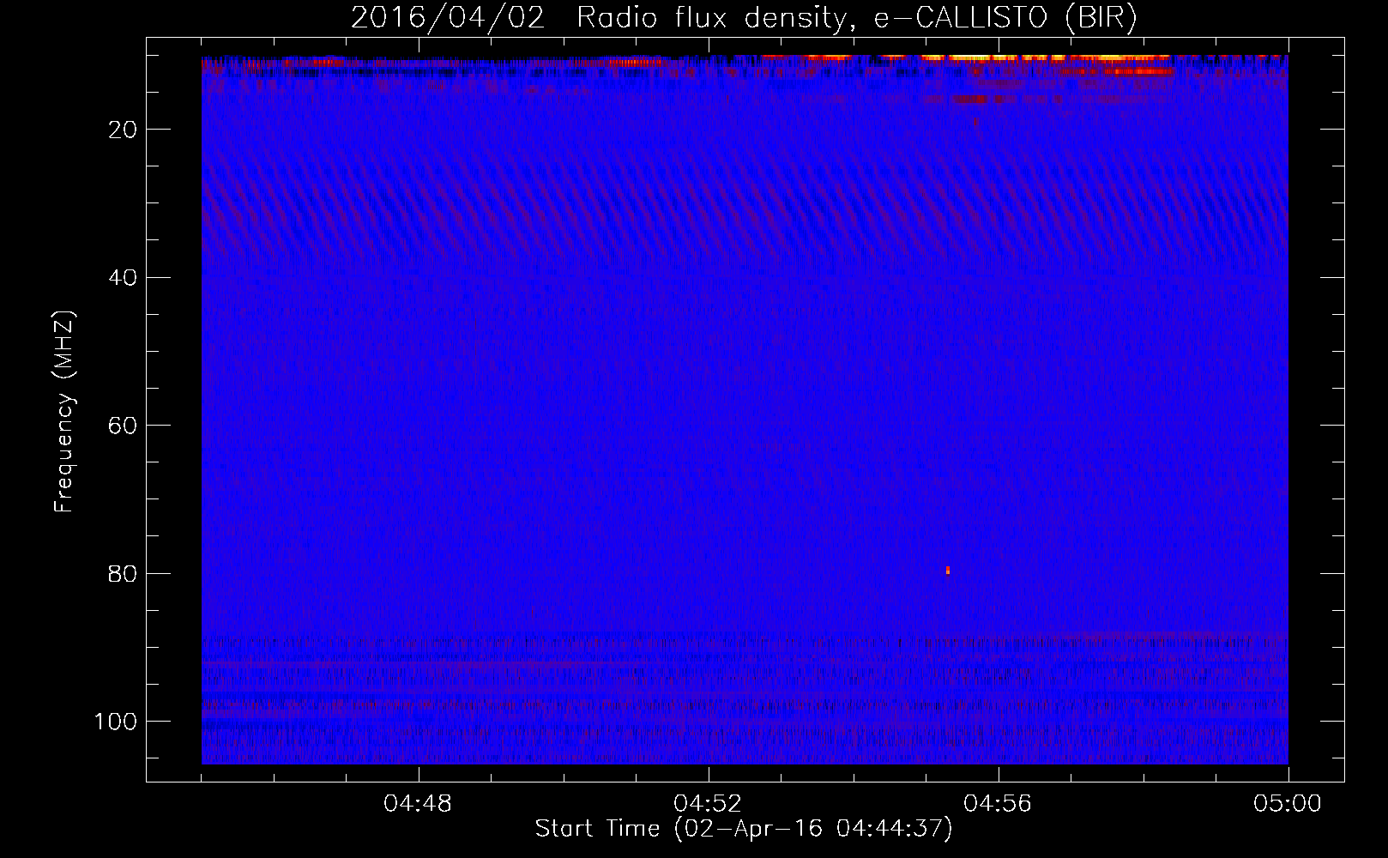1388x858 pixels.
Task: Click the '04:52' time tick label
Action: tap(708, 804)
